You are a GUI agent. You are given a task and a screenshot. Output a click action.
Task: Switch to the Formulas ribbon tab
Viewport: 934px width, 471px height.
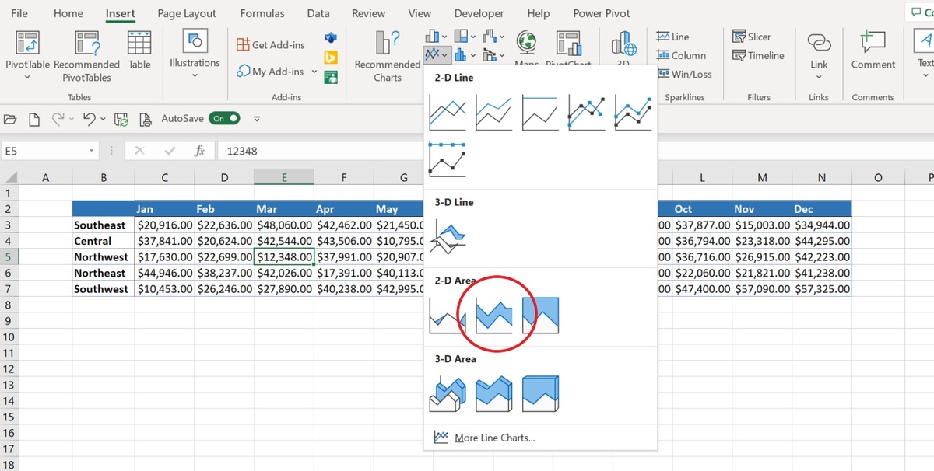[x=262, y=13]
